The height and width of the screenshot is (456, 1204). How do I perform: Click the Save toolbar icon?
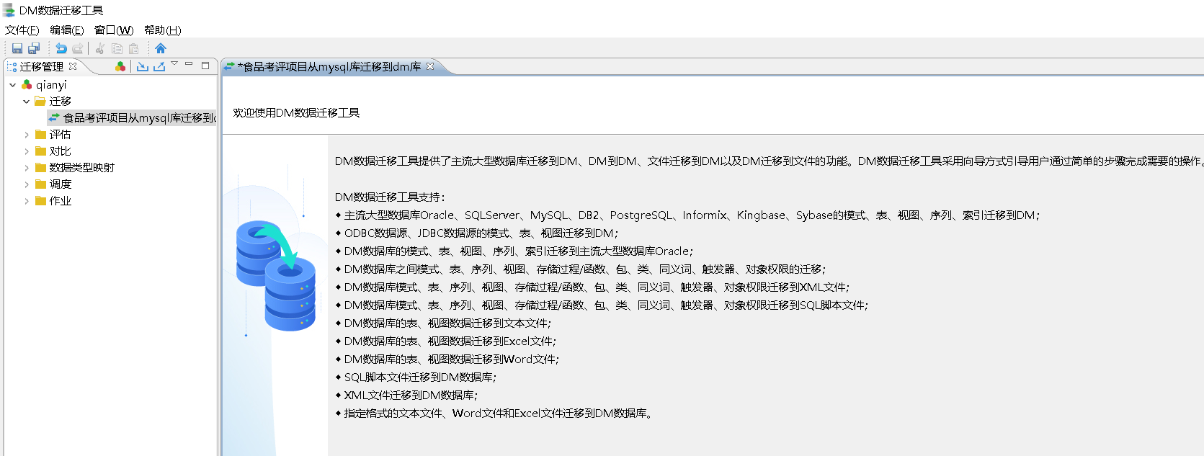coord(17,48)
